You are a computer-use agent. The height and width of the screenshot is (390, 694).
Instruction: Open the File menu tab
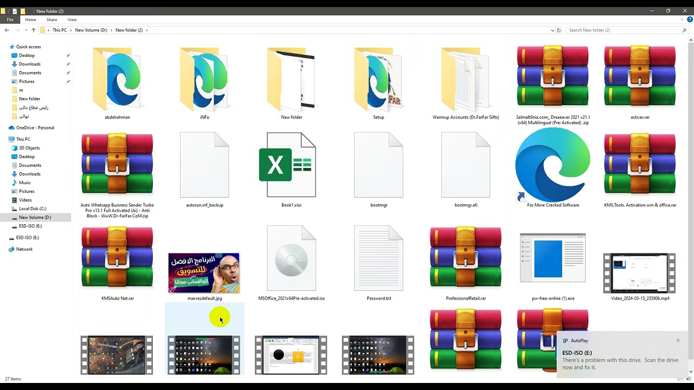pos(10,19)
